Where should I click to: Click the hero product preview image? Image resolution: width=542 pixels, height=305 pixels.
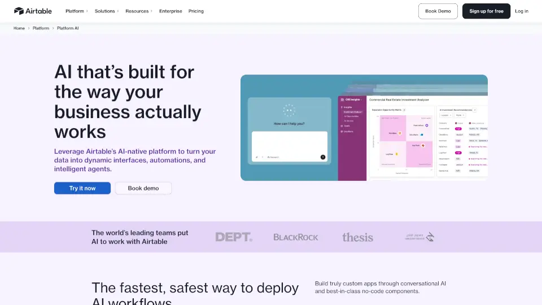[x=364, y=128]
